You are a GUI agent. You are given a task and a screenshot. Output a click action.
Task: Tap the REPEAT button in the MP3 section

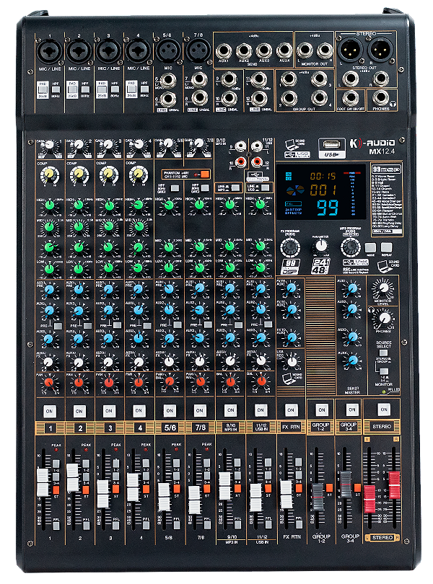(387, 248)
